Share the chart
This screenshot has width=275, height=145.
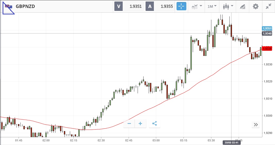pyautogui.click(x=155, y=124)
